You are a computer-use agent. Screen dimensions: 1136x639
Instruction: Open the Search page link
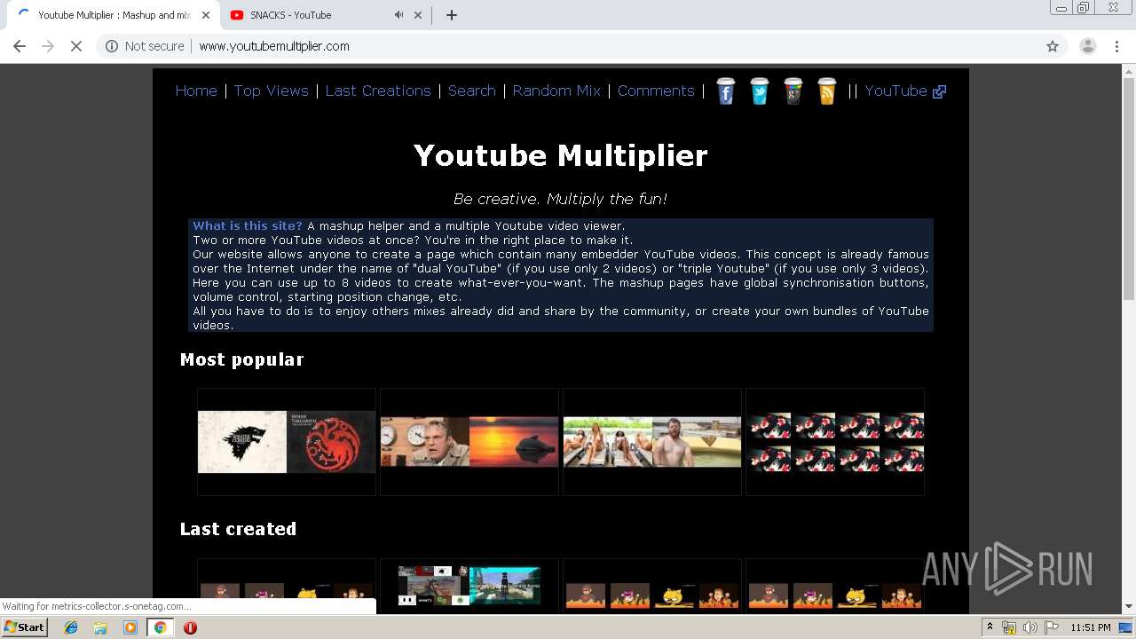click(471, 91)
